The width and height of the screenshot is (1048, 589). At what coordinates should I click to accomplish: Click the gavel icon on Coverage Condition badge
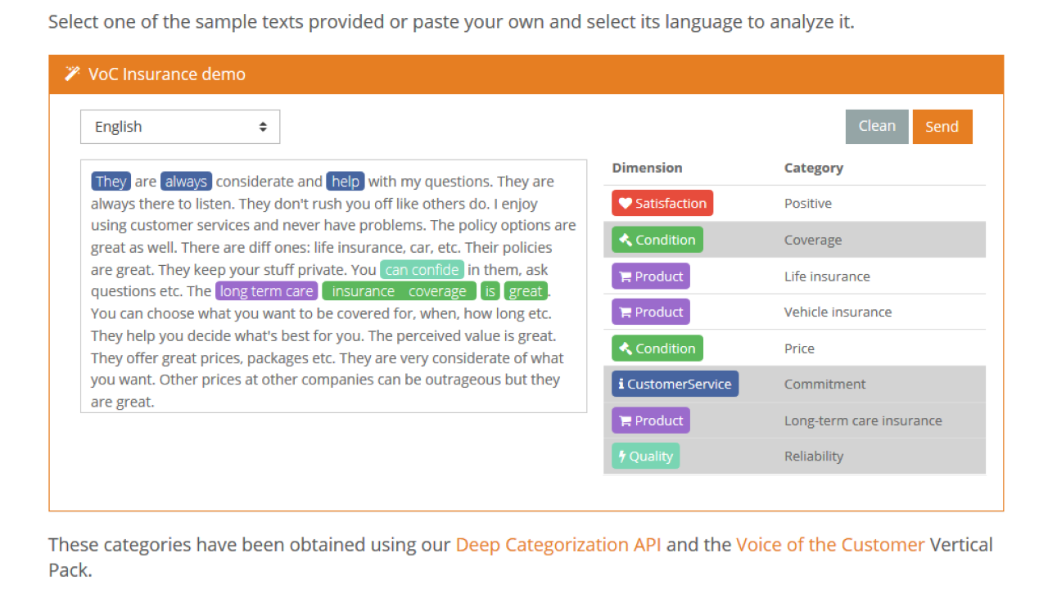[x=626, y=240]
